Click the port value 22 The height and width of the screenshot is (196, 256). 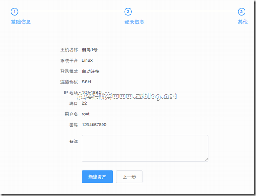click(84, 103)
